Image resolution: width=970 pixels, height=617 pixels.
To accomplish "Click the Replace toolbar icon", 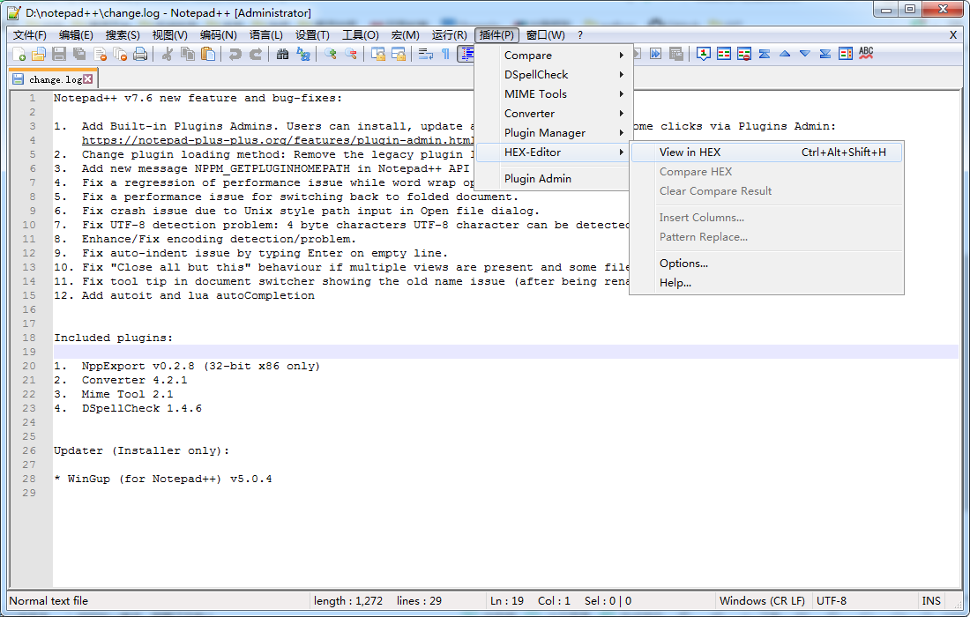I will 303,55.
